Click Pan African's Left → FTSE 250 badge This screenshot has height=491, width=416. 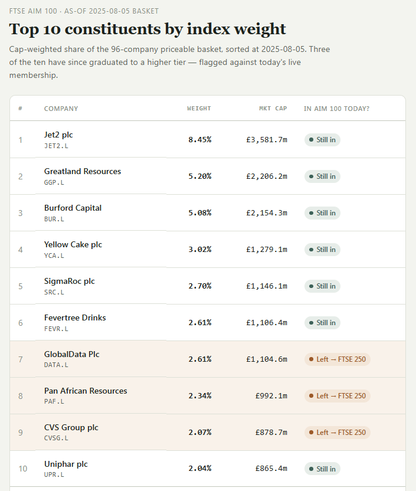click(x=338, y=396)
